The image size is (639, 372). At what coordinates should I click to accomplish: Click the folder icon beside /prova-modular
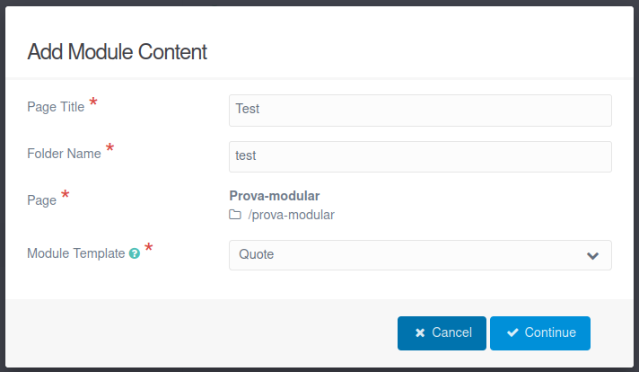(x=235, y=215)
